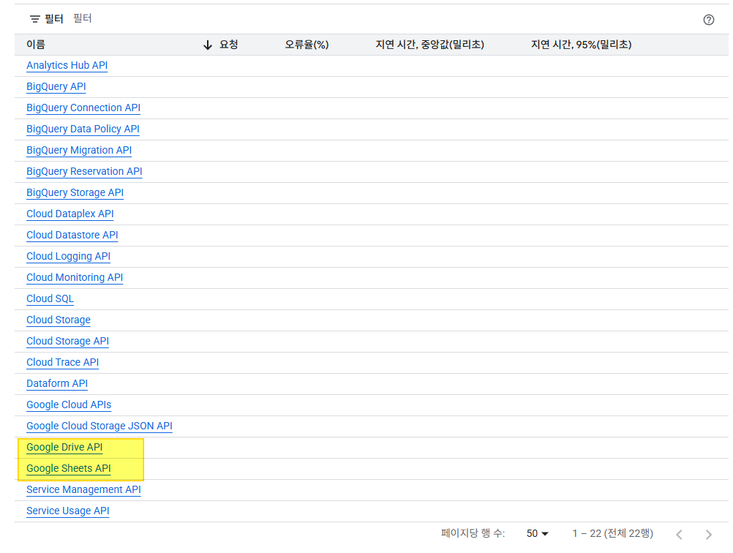Viewport: 733px width, 553px height.
Task: Open BigQuery Connection API link
Action: point(83,108)
